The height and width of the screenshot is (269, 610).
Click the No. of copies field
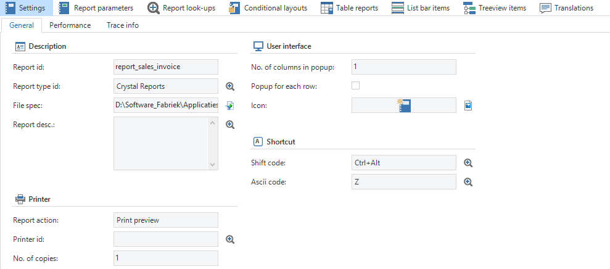pos(166,258)
